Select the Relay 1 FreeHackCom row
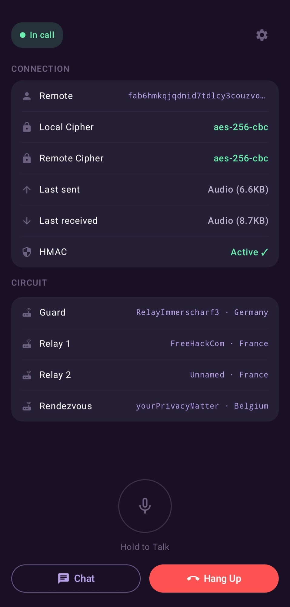 click(145, 344)
